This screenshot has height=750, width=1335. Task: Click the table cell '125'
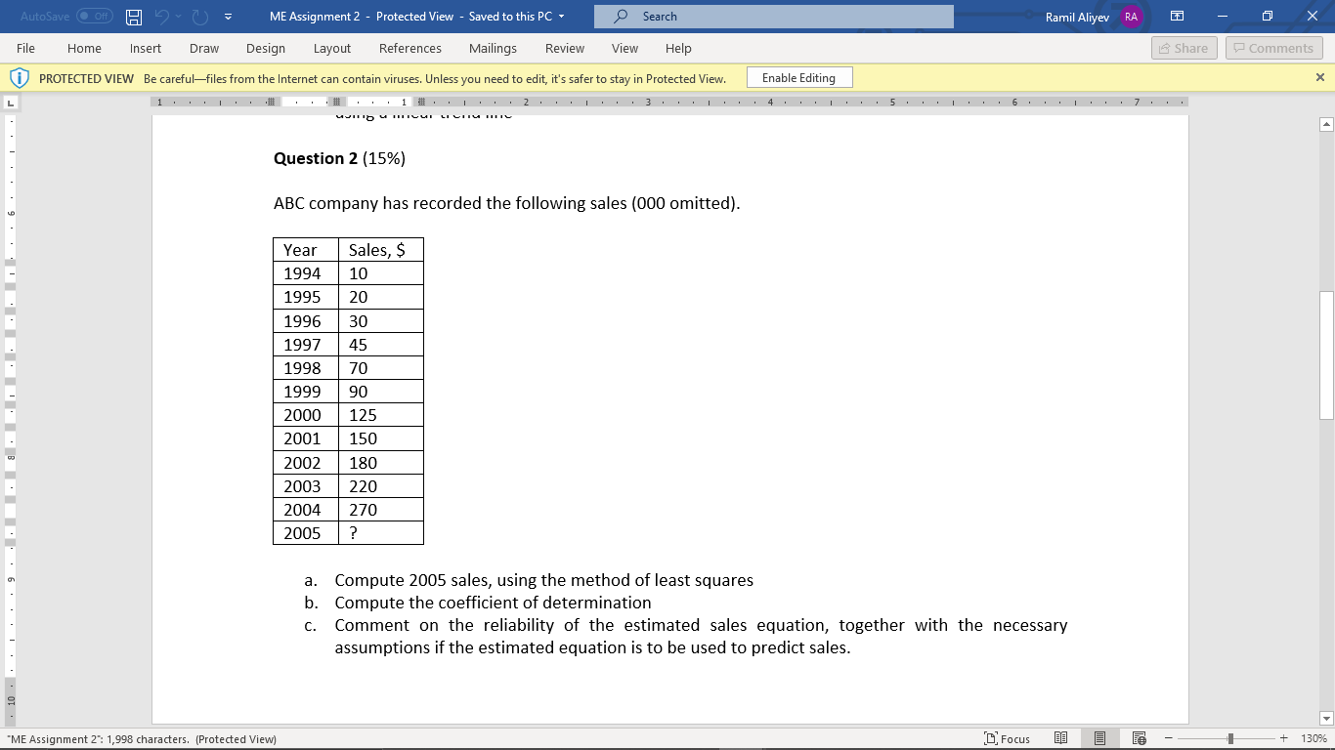pyautogui.click(x=381, y=415)
